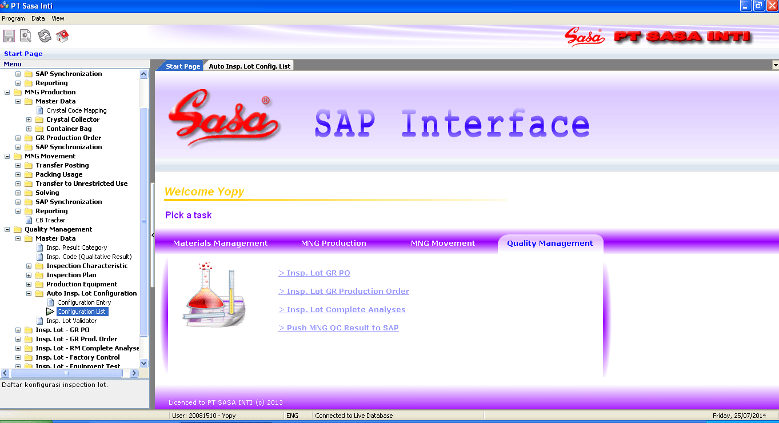Collapse the MNG Movement tree node
Image resolution: width=779 pixels, height=423 pixels.
(x=7, y=156)
